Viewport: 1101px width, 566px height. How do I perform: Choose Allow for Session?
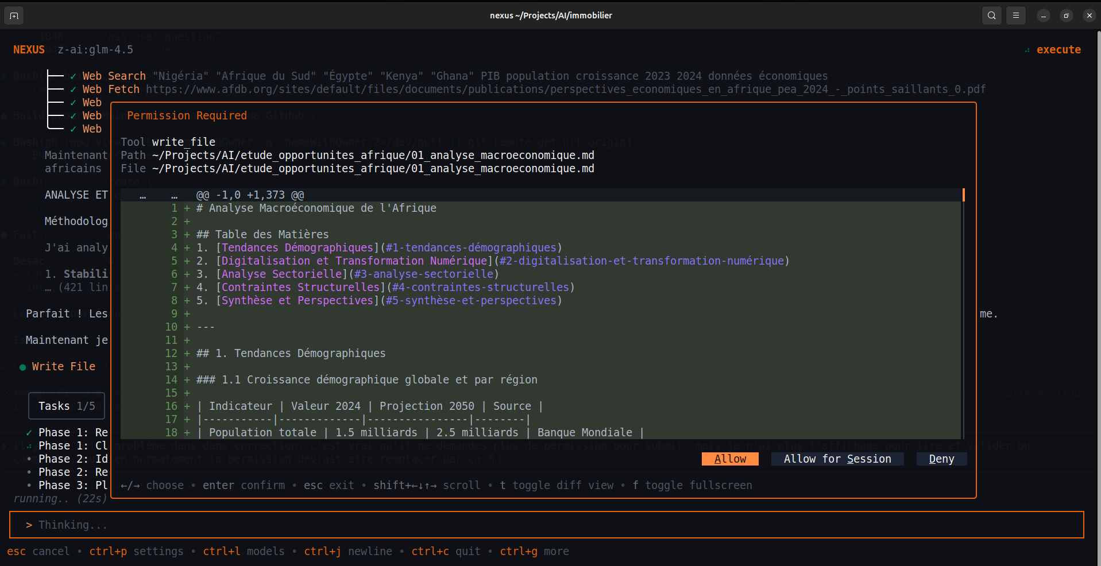point(837,459)
